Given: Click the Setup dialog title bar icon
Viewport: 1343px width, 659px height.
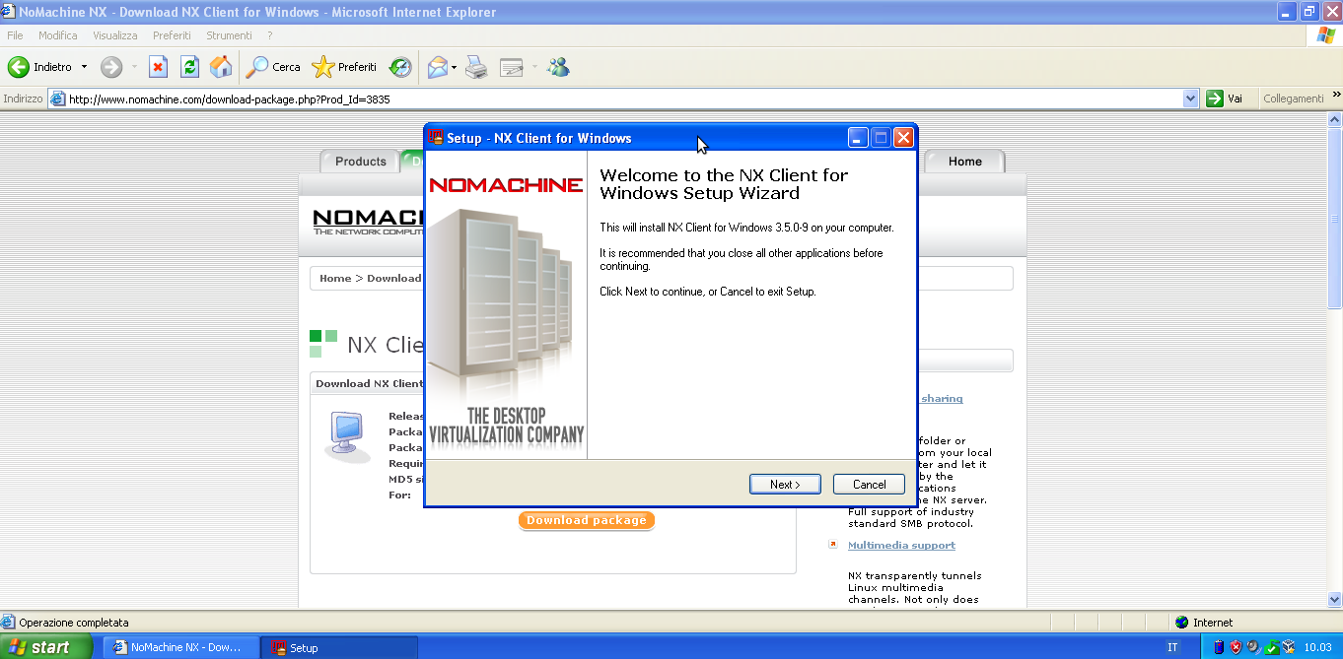Looking at the screenshot, I should pos(436,138).
